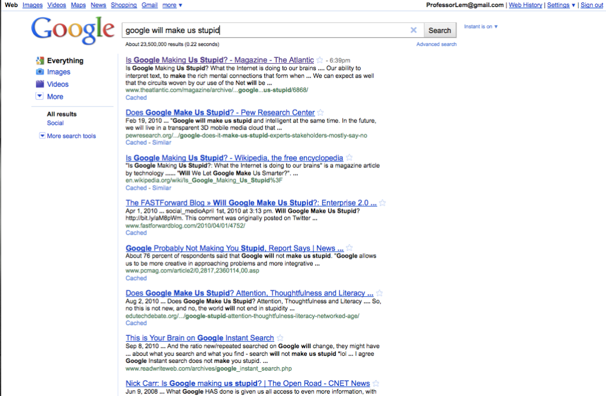606x396 pixels.
Task: Click the Google logo
Action: click(x=72, y=28)
